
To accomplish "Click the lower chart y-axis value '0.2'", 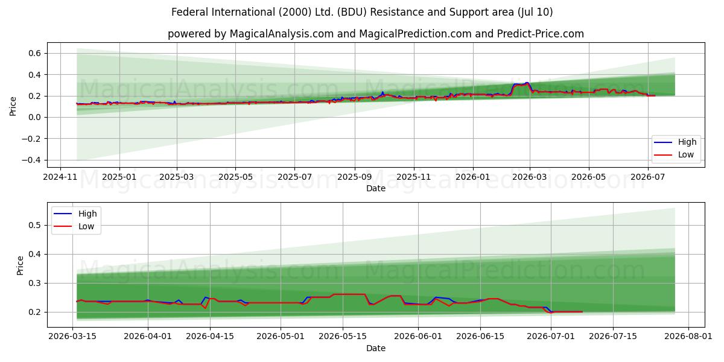I will pos(34,313).
